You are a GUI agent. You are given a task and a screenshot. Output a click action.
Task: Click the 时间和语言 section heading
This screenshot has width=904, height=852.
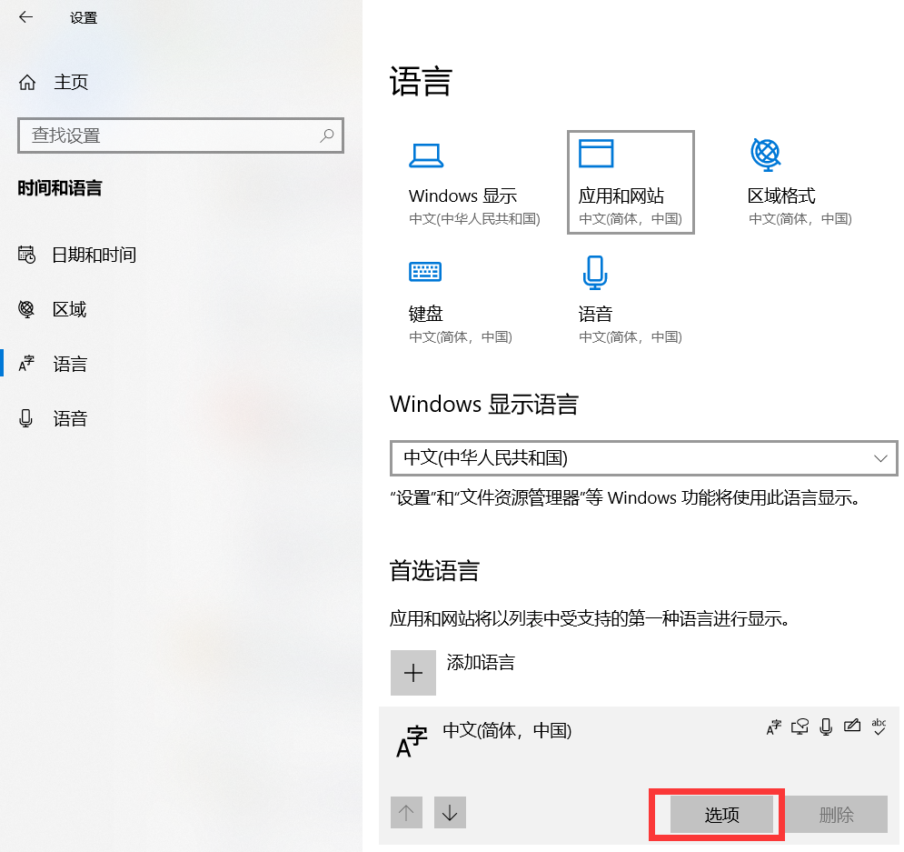60,188
